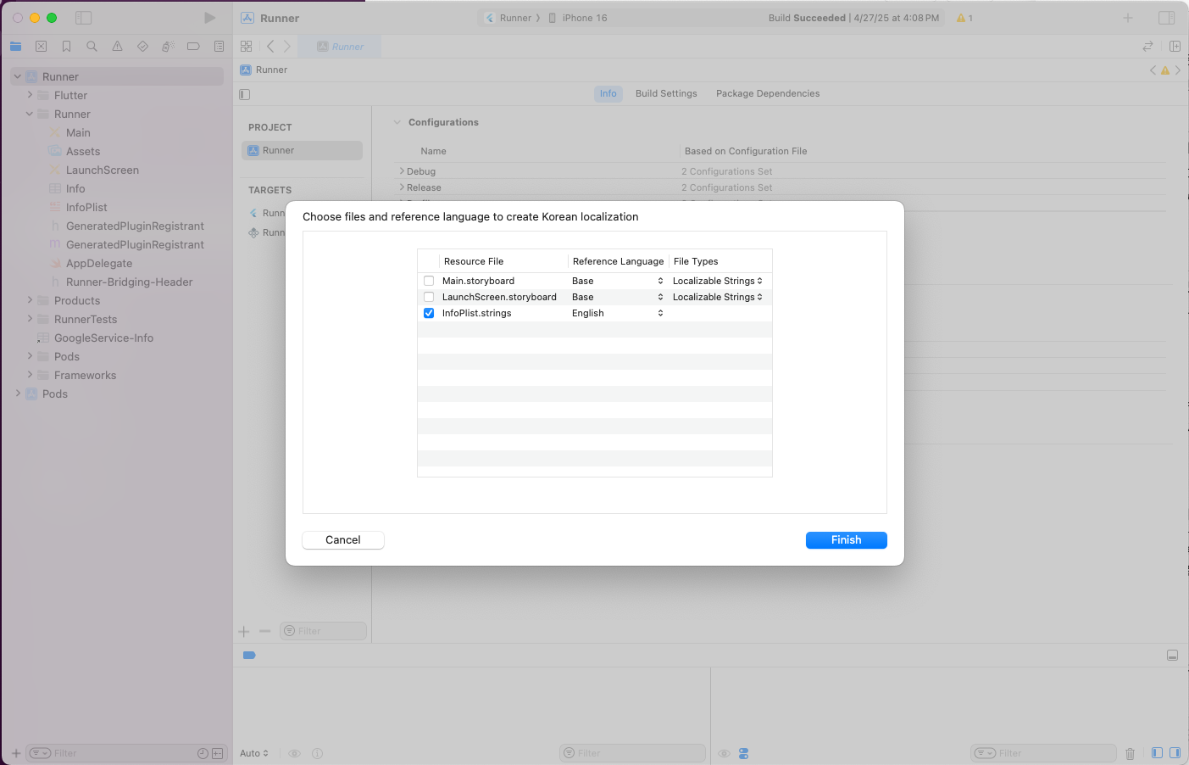The width and height of the screenshot is (1189, 765).
Task: Open the Find navigator magnifier icon
Action: coord(92,47)
